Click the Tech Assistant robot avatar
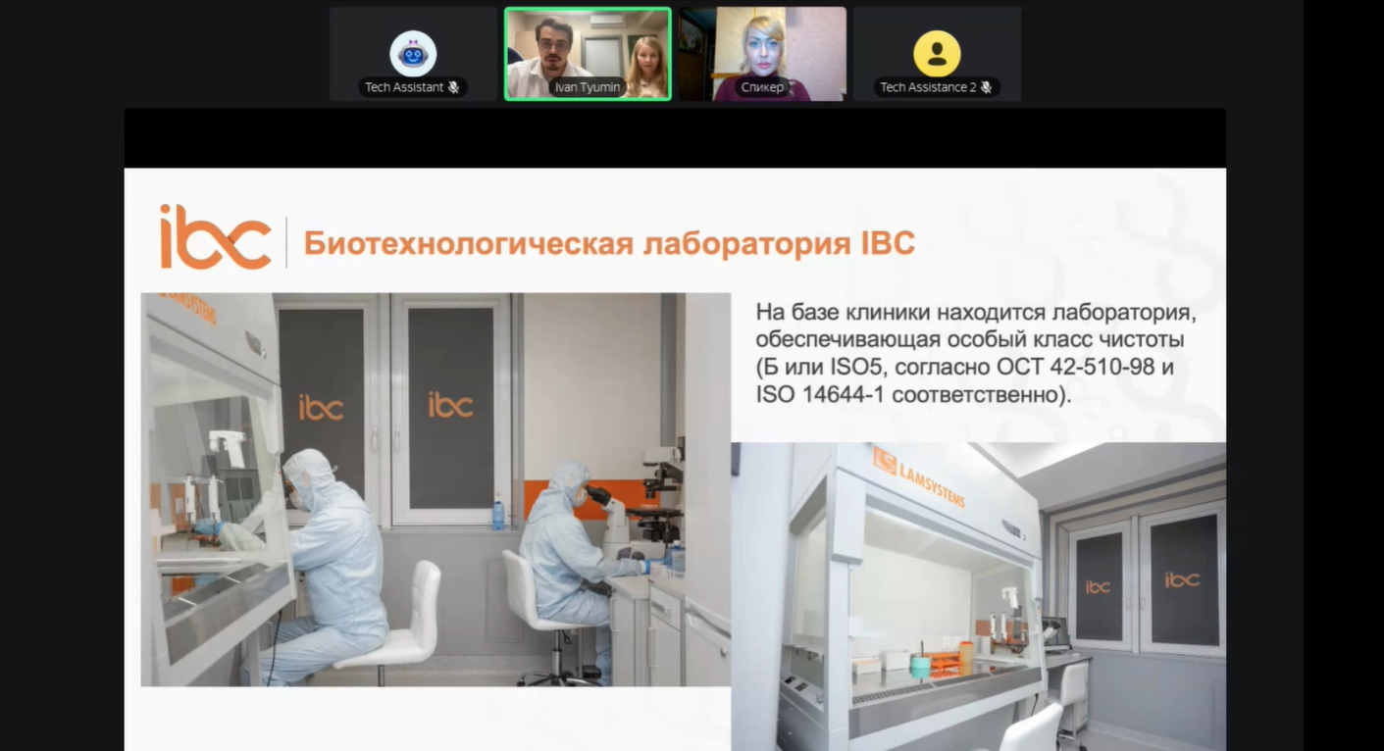Viewport: 1384px width, 751px height. (413, 53)
